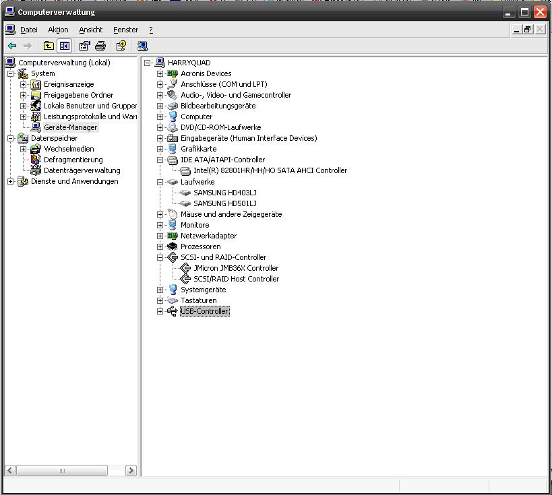This screenshot has width=552, height=495.
Task: Go back with the green arrow toolbar button
Action: click(12, 46)
